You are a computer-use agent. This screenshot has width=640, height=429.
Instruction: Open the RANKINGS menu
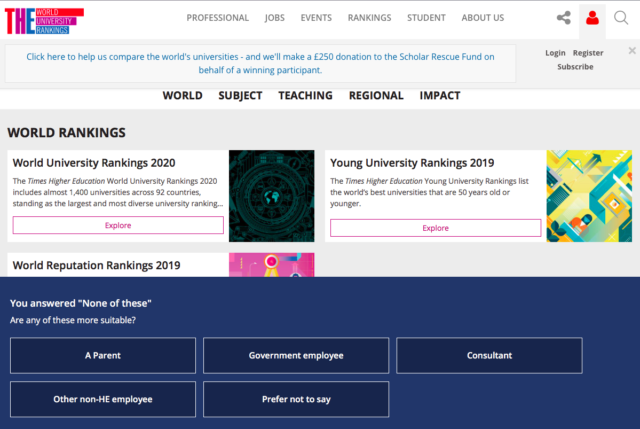[369, 18]
